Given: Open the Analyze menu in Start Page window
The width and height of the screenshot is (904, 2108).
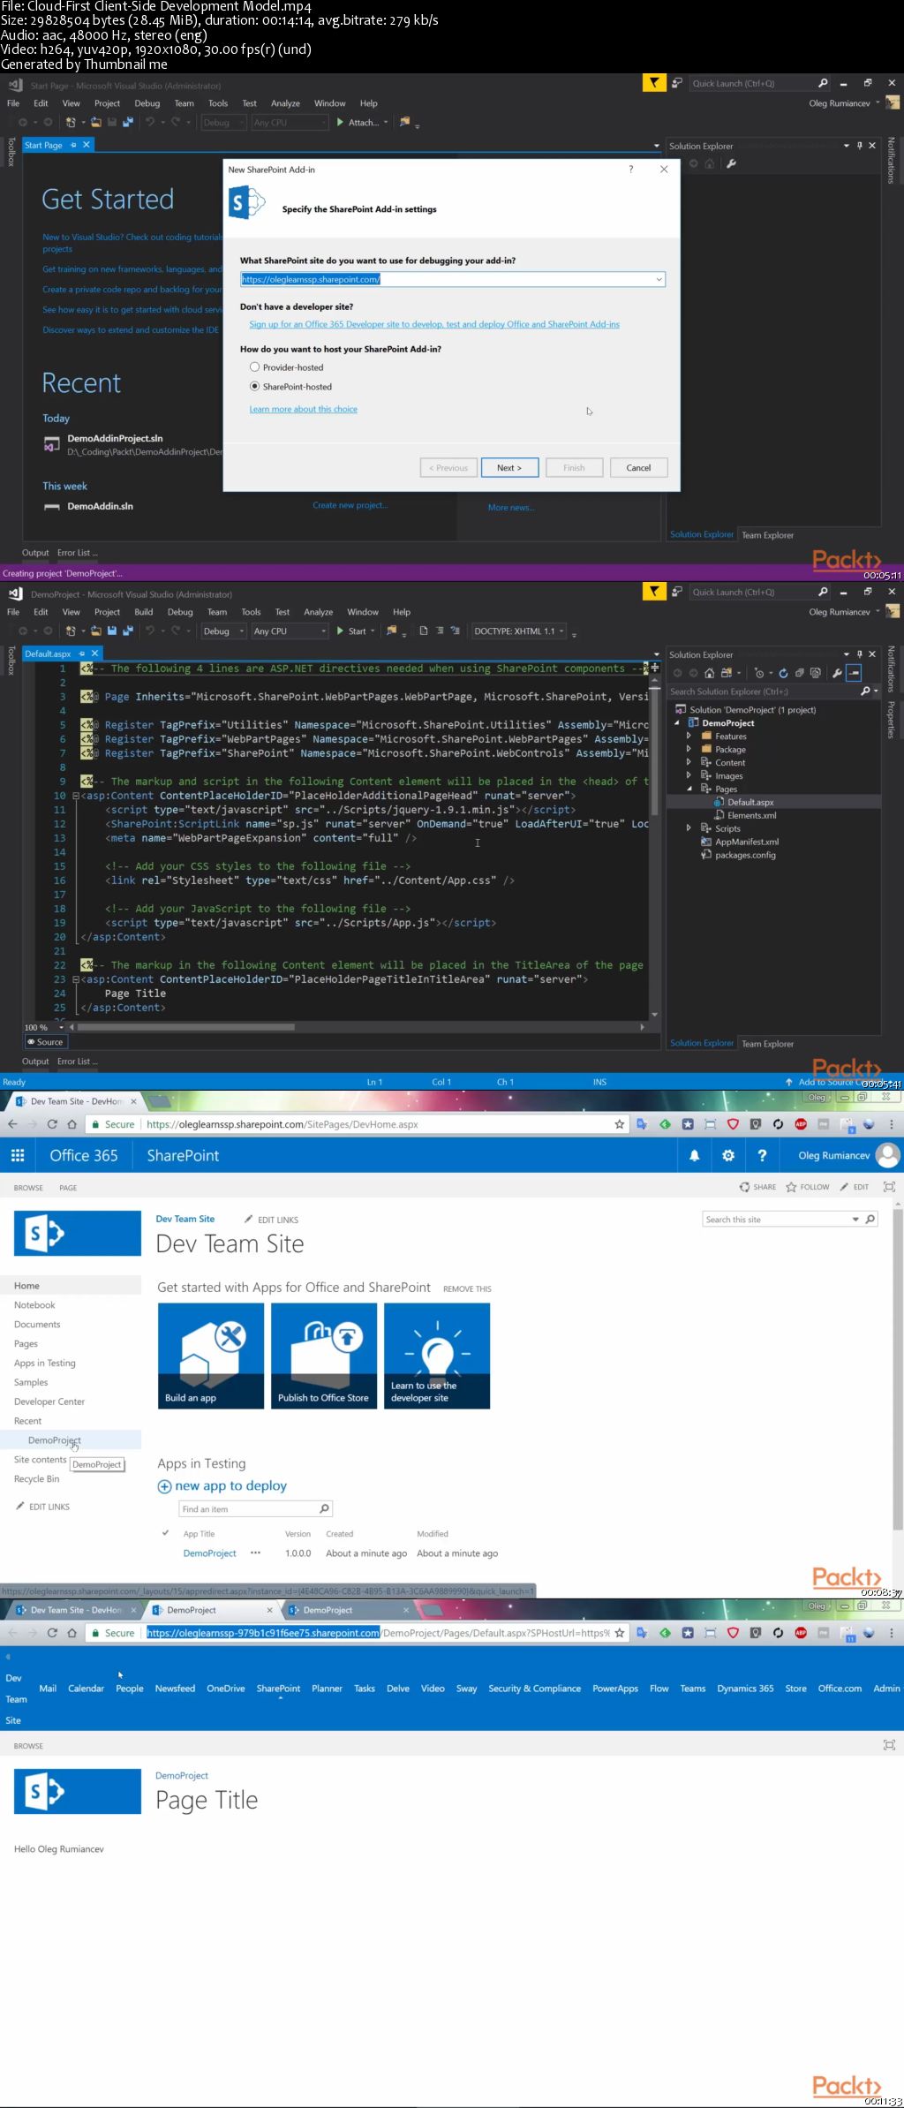Looking at the screenshot, I should pos(285,103).
